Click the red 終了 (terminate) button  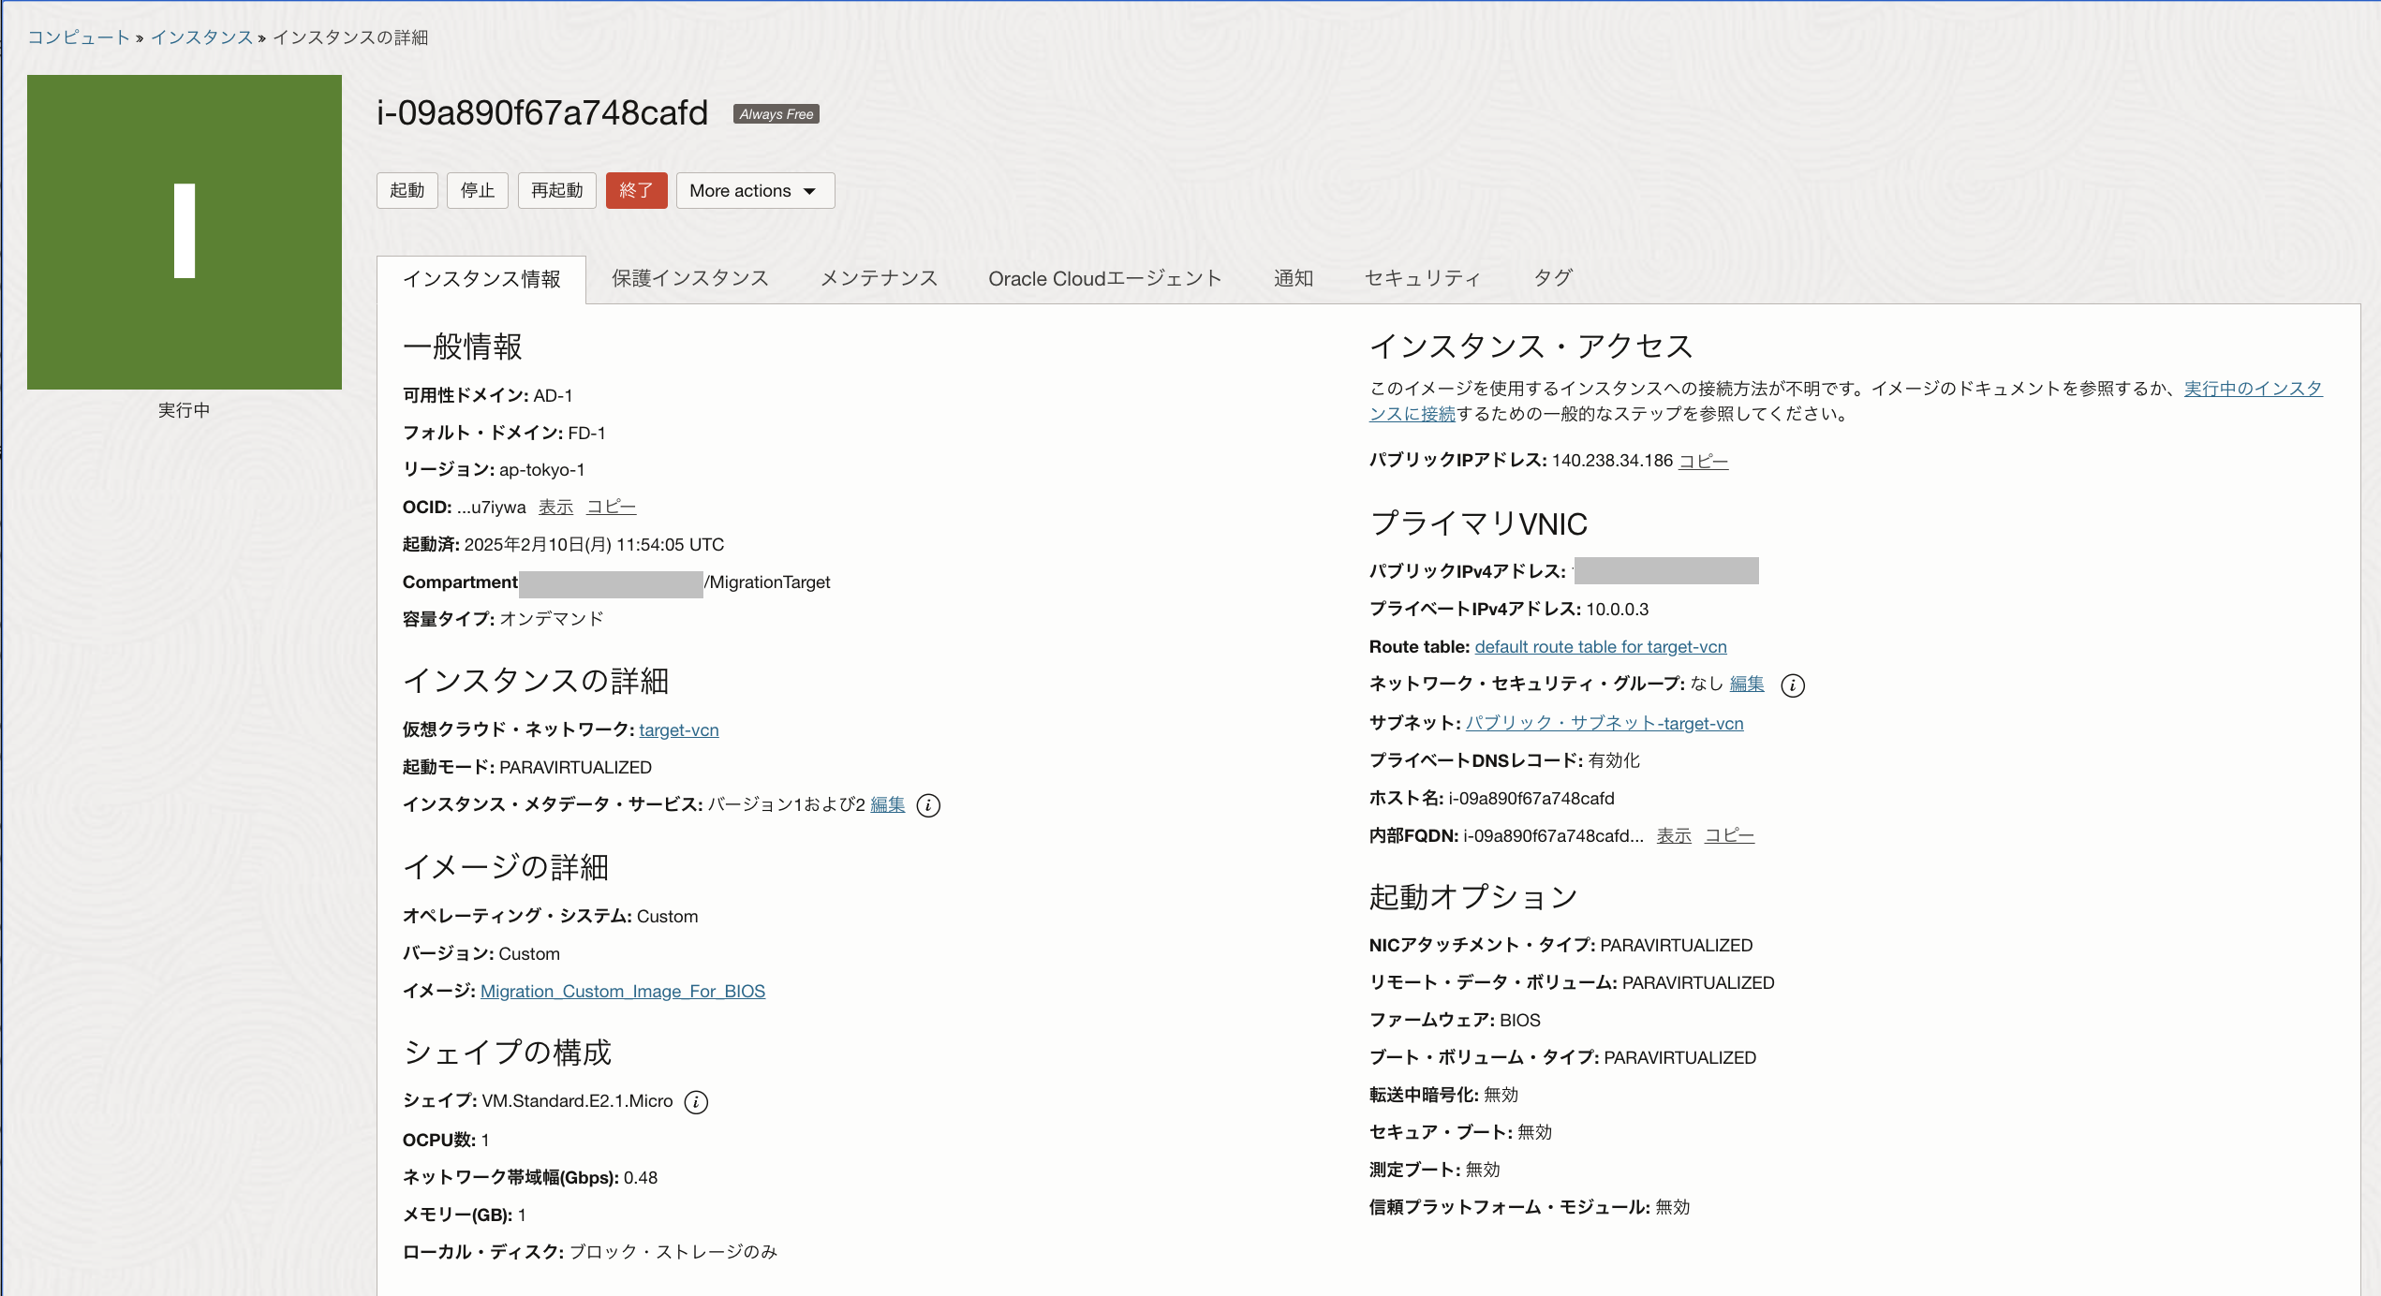tap(636, 191)
